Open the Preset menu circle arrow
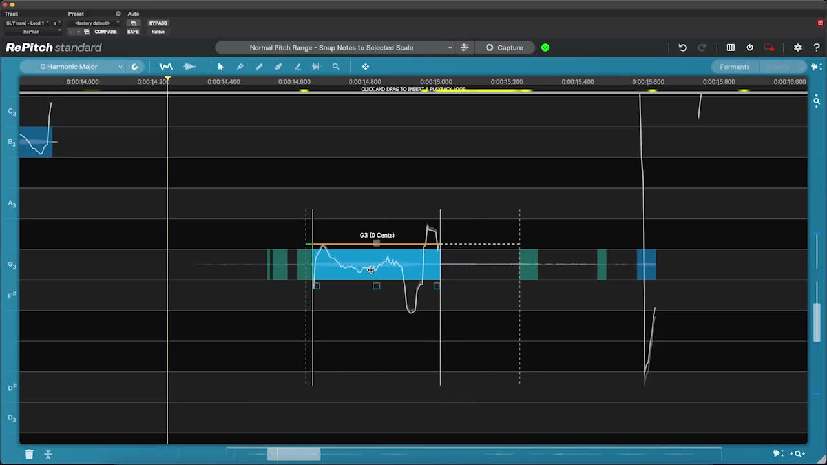 118,14
